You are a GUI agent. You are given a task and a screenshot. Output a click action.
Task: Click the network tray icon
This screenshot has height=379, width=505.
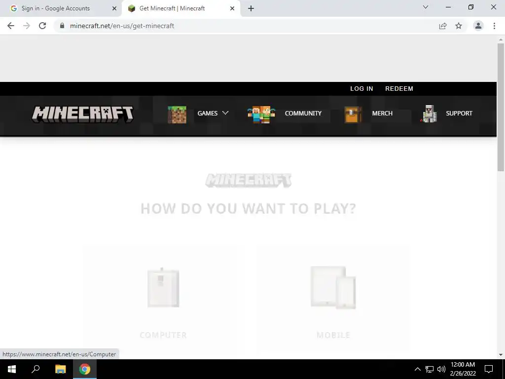430,369
